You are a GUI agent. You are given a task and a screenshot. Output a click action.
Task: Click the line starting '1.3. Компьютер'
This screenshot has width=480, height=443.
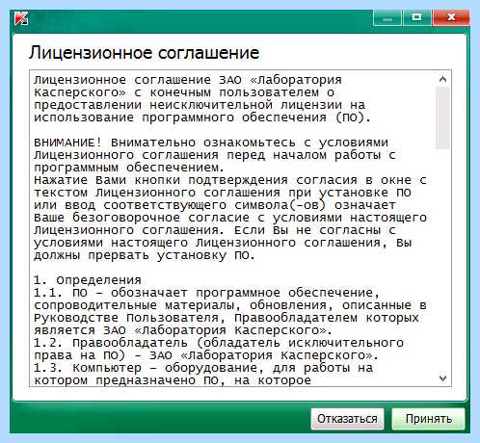point(203,368)
